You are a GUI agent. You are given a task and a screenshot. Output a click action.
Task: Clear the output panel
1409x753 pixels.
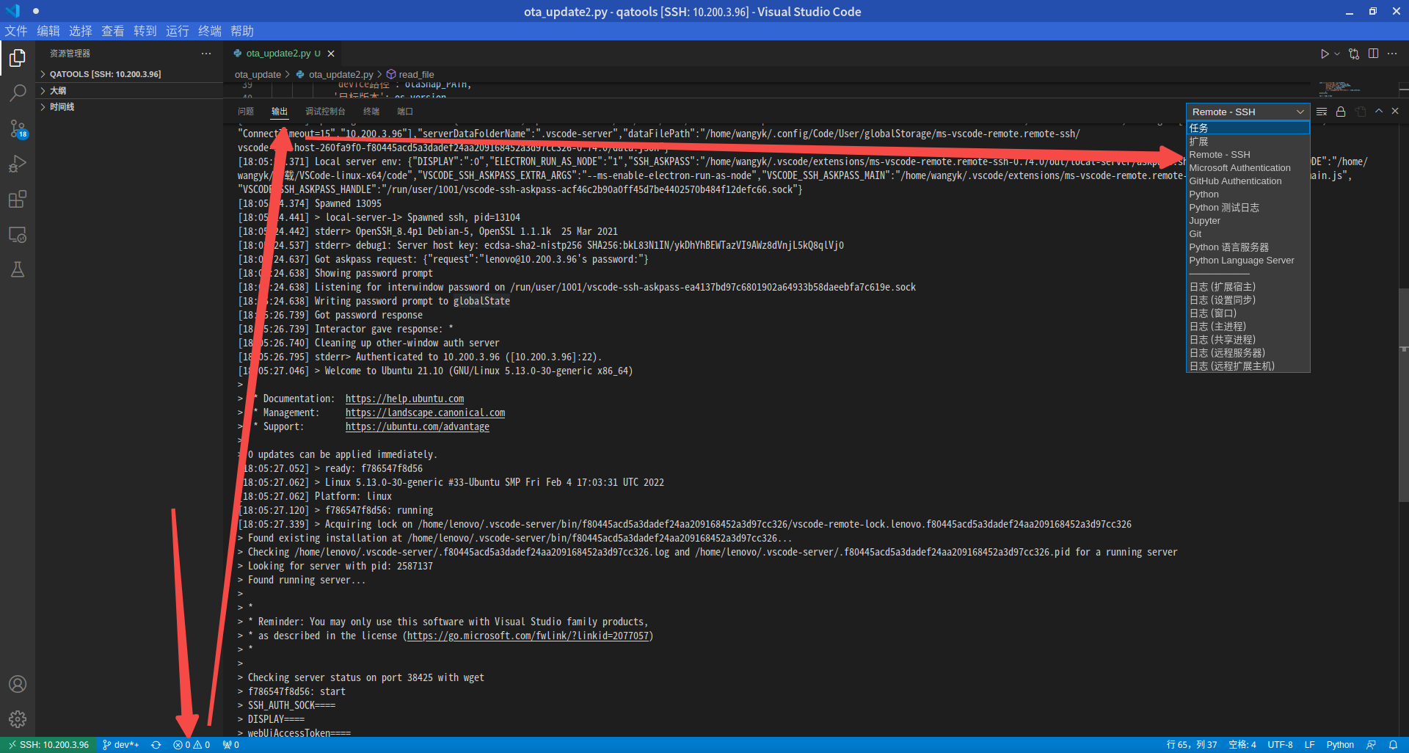click(x=1322, y=112)
